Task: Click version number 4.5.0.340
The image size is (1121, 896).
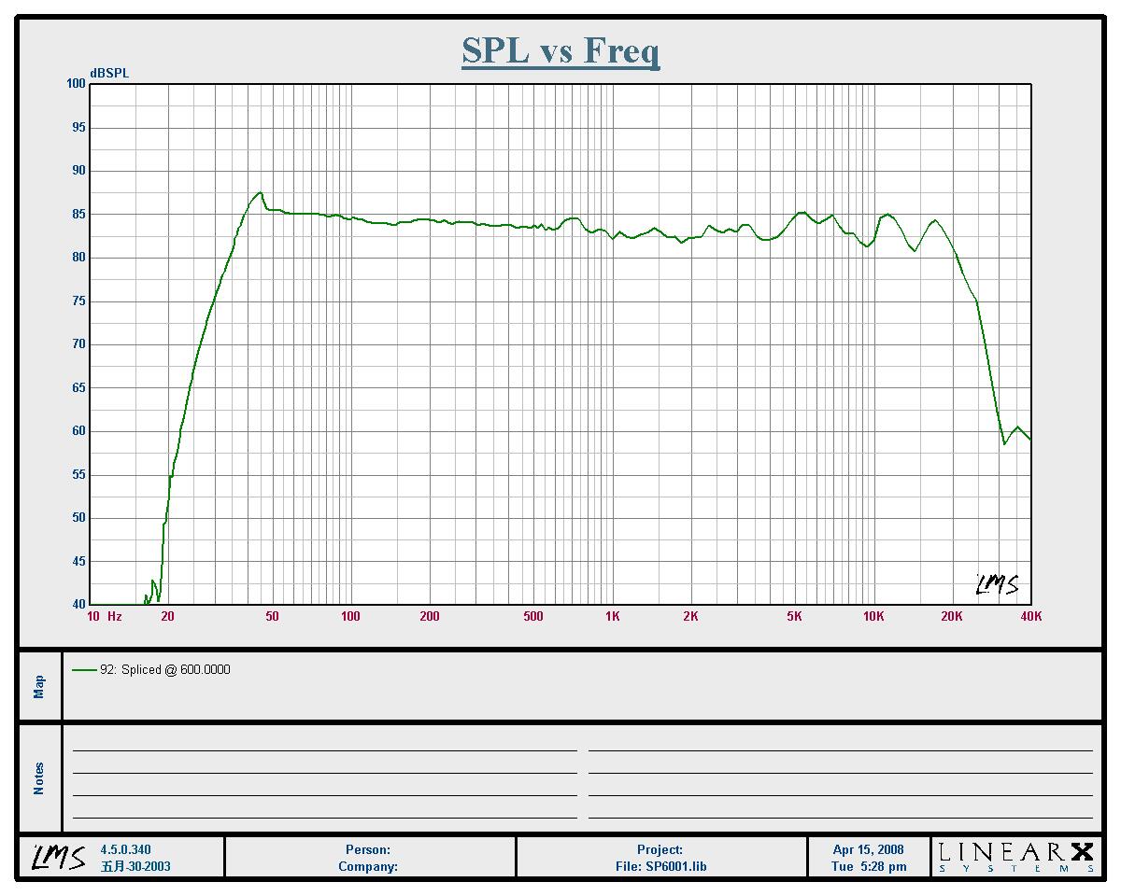Action: 125,850
